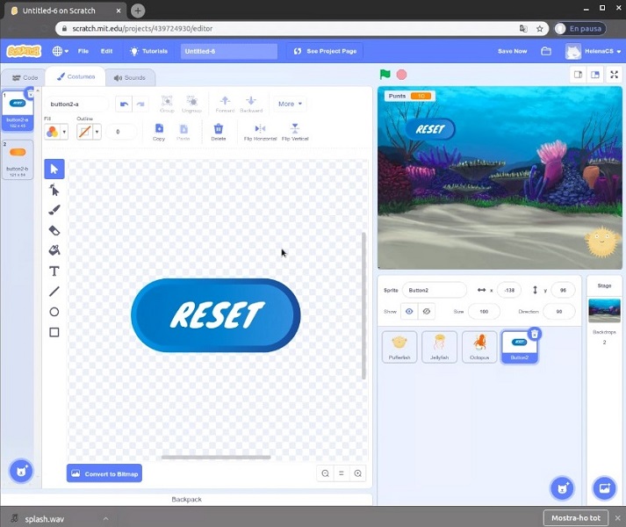Enter full screen stage mode
Viewport: 626px width, 527px height.
pos(614,75)
